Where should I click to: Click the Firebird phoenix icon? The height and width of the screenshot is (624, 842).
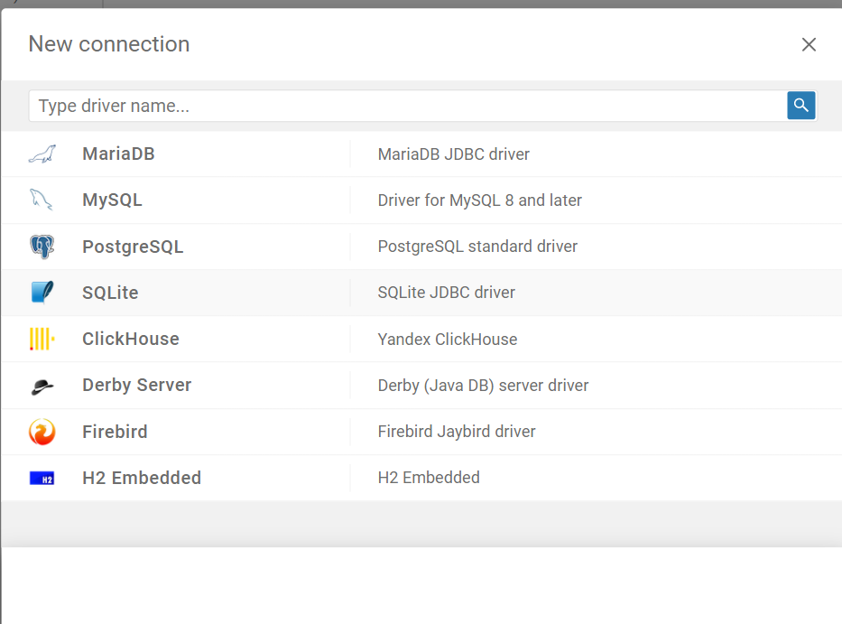tap(42, 432)
